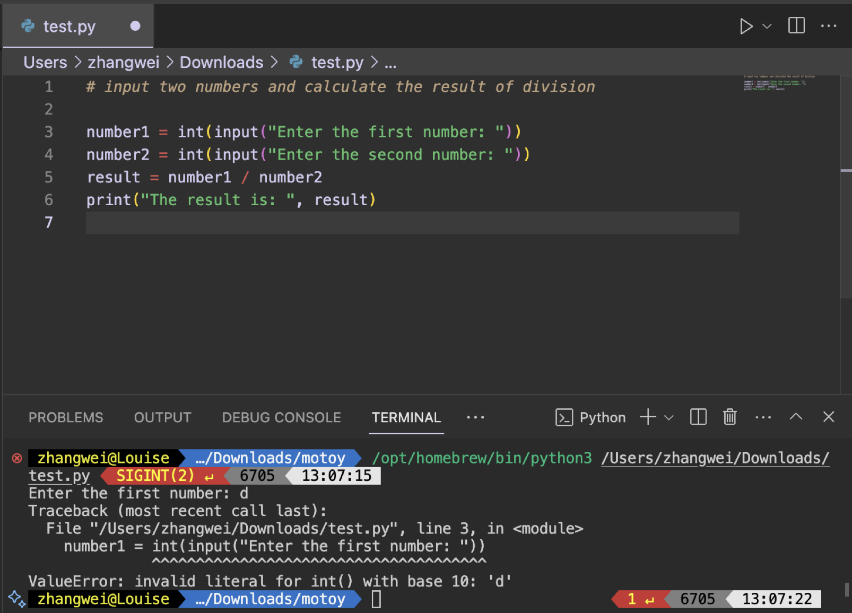
Task: Split the terminal pane
Action: click(x=698, y=417)
